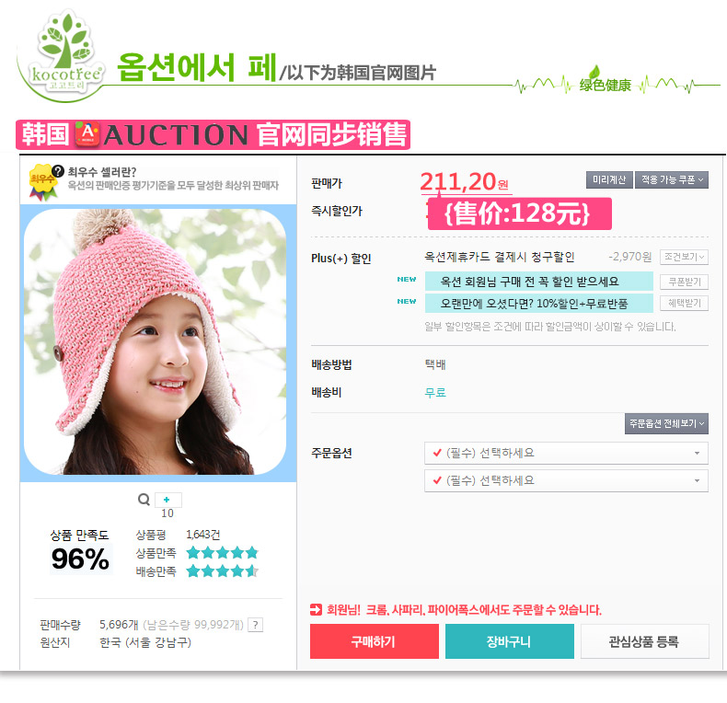Click the 상품만족 five-star rating
Viewport: 727px width, 703px height.
(x=222, y=553)
